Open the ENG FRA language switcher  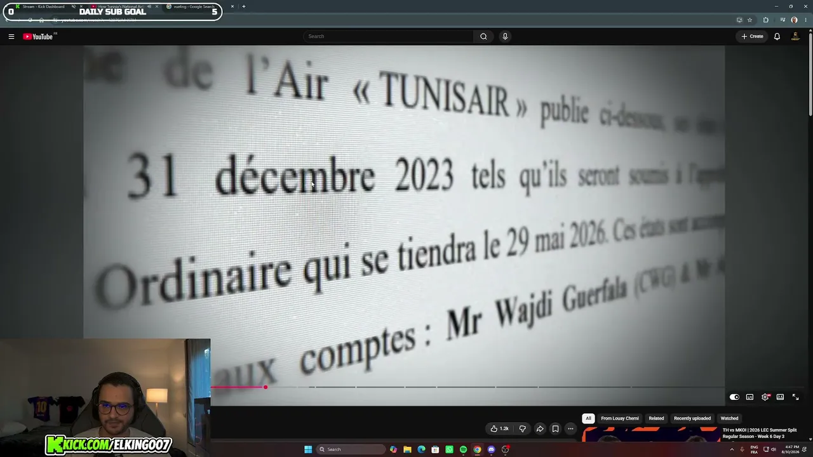point(754,449)
